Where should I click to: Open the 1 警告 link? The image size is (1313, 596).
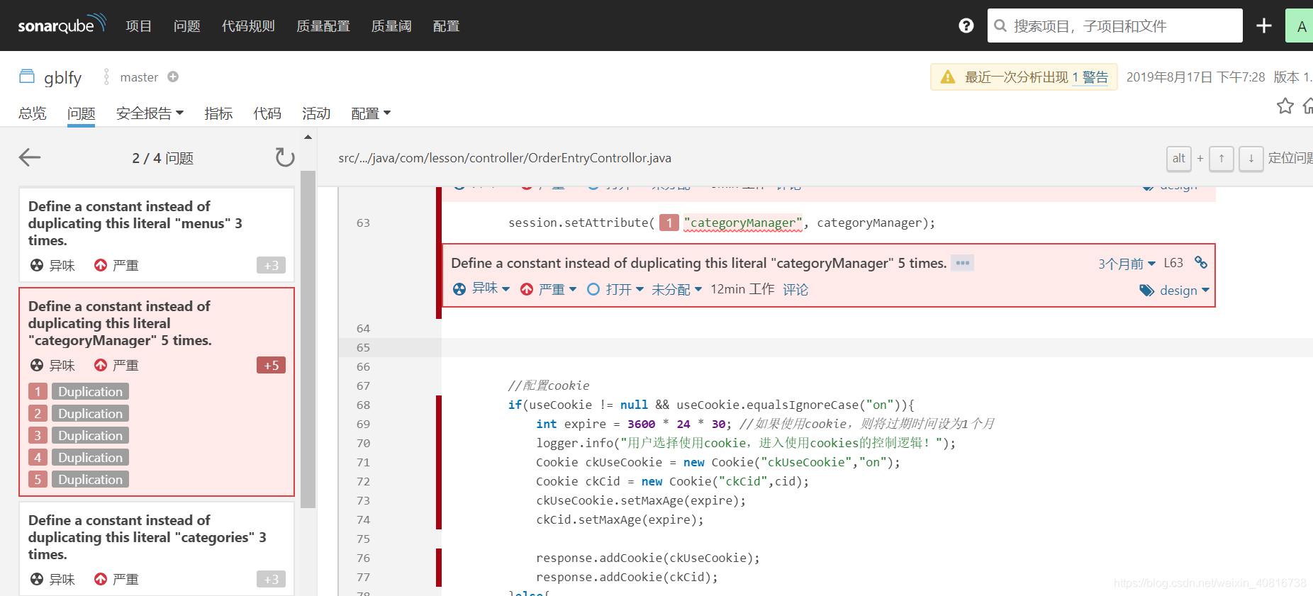[x=1090, y=77]
